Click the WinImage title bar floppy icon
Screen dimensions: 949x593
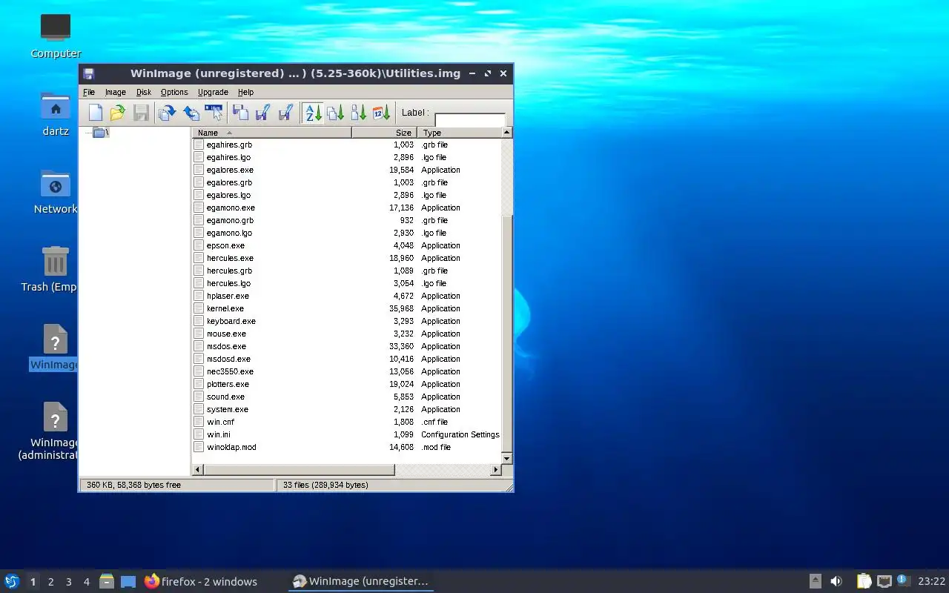pos(88,73)
